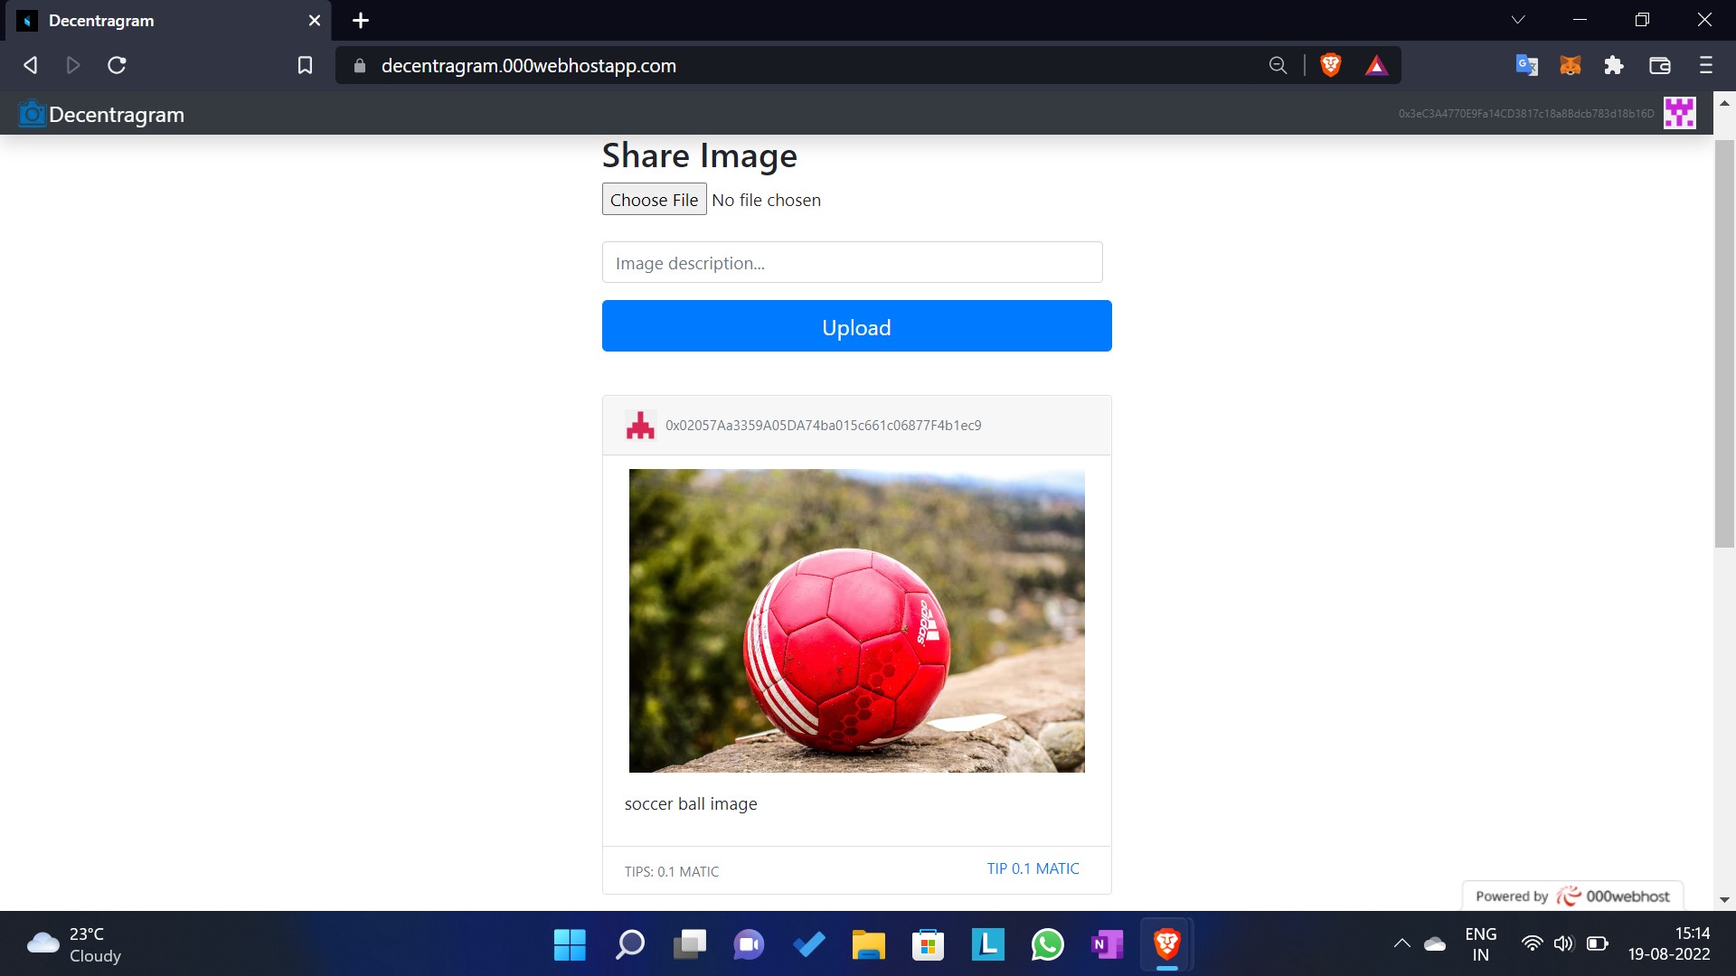1736x976 pixels.
Task: Click the Image description text field
Action: (x=852, y=263)
